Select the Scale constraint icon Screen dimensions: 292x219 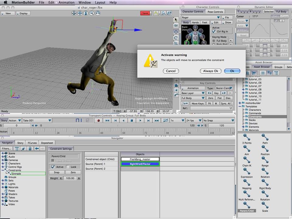tap(265, 207)
